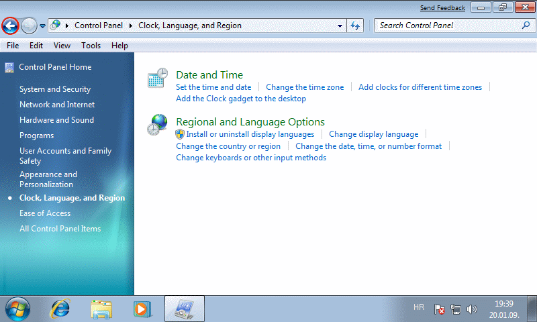Viewport: 537px width, 322px height.
Task: Click the Date and Time calendar icon
Action: tap(158, 78)
